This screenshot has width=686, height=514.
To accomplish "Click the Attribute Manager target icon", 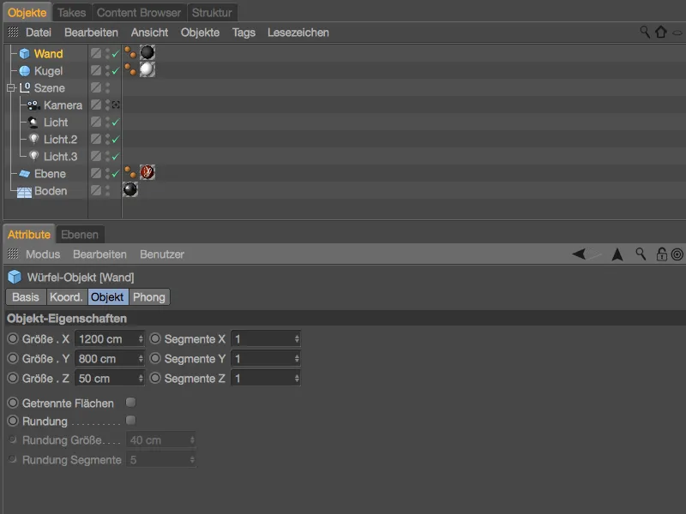I will coord(677,254).
